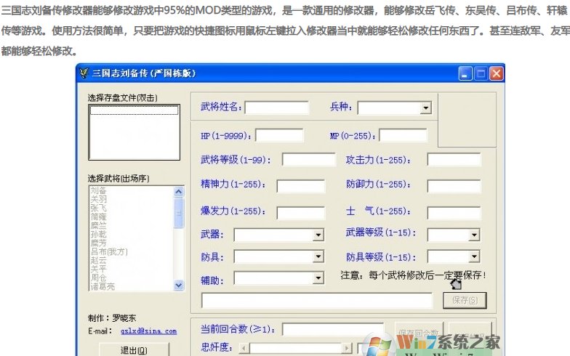Open the gslxd@sina.com email link

[148, 331]
